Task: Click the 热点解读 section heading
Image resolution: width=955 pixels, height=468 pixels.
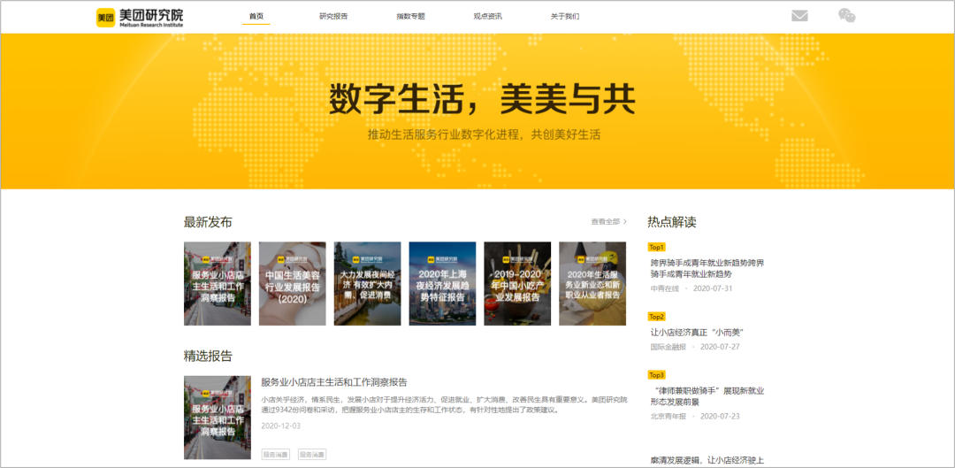Action: (x=672, y=222)
